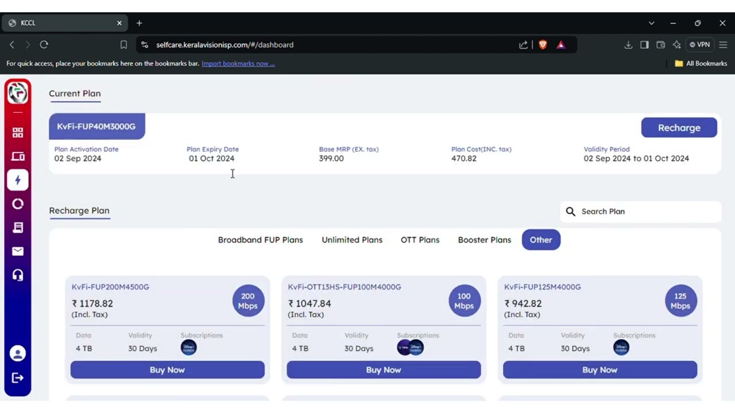Click the Plan Activation Date 02 Sep 2024
Image resolution: width=735 pixels, height=413 pixels.
[x=78, y=158]
